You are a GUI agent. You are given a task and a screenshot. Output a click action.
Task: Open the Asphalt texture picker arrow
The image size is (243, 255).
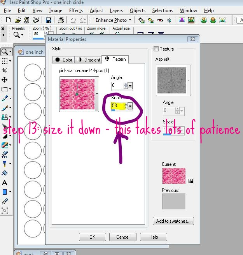tap(189, 80)
